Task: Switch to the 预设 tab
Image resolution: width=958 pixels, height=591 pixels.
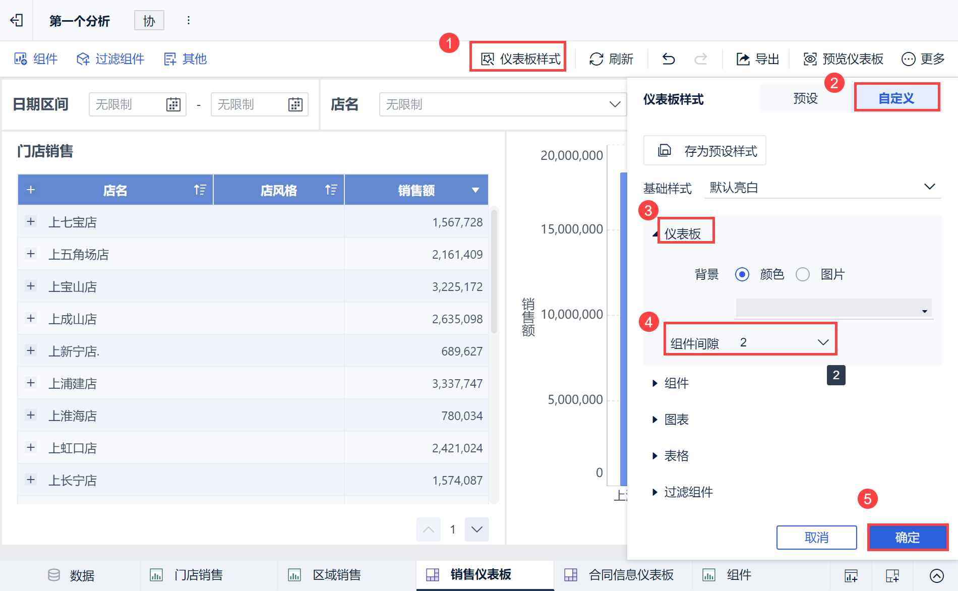Action: pos(805,98)
